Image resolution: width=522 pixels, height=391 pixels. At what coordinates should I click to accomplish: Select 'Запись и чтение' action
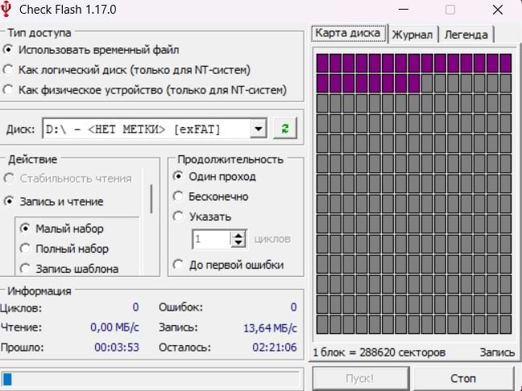point(10,201)
